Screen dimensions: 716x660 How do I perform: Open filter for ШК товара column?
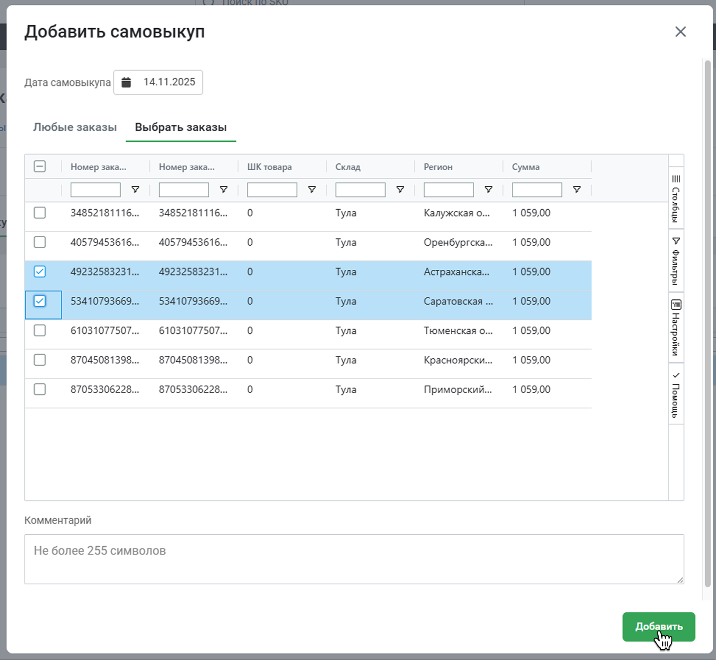tap(312, 189)
